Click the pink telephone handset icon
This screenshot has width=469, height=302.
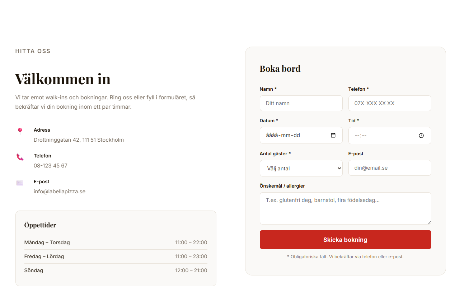(x=20, y=157)
